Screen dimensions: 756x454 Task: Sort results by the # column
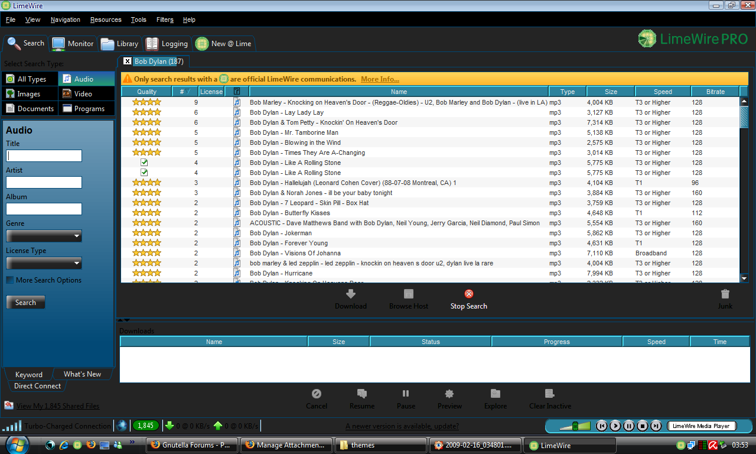click(185, 92)
